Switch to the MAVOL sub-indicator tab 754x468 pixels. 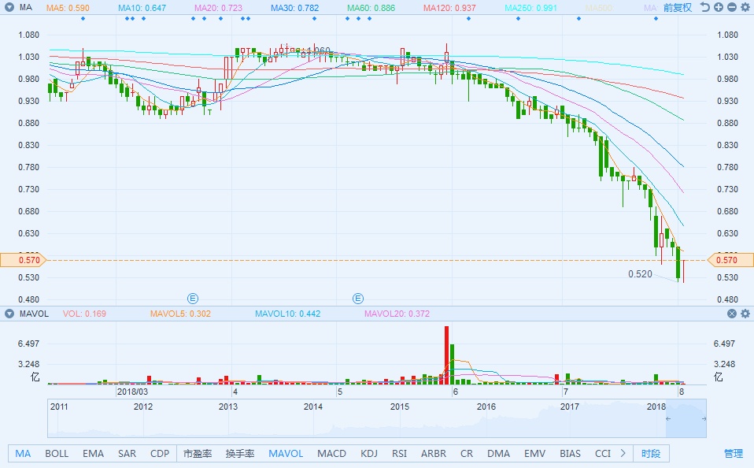[x=286, y=454]
